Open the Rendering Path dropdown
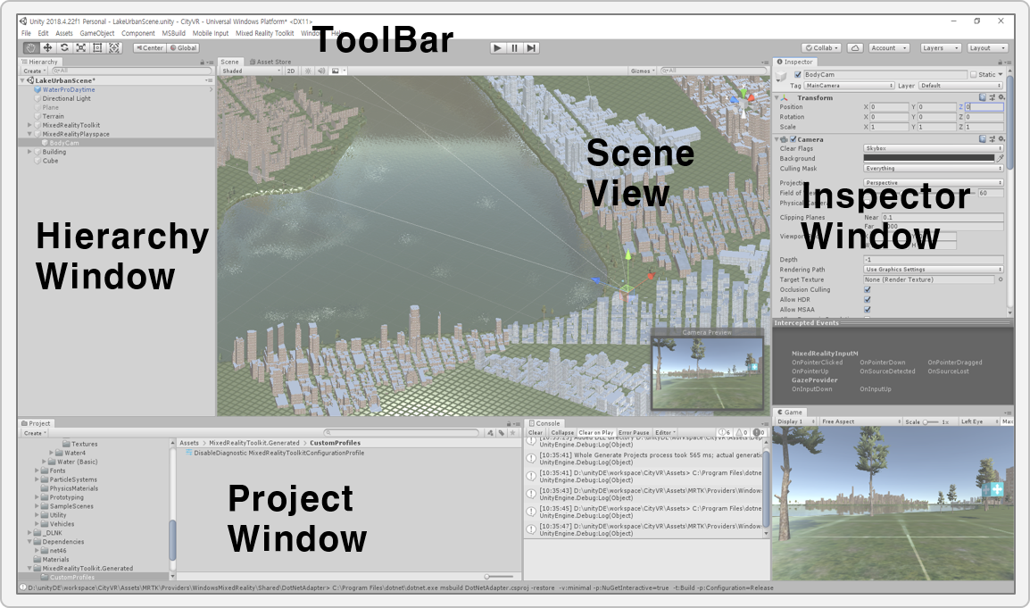The image size is (1030, 608). [x=934, y=270]
